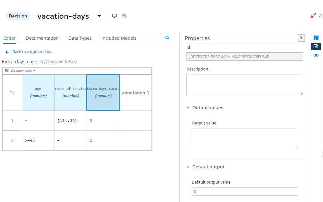Click the Id field in Properties
The height and width of the screenshot is (202, 323).
(245, 57)
